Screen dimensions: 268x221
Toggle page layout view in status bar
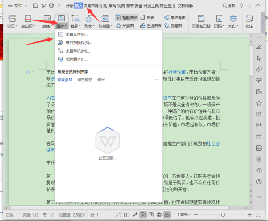(x=143, y=215)
